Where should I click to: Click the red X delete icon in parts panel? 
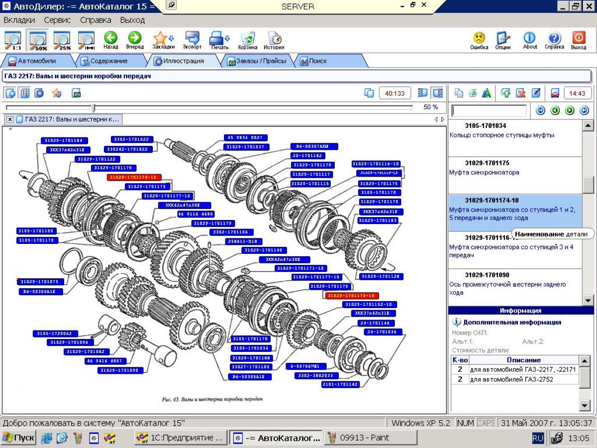[x=521, y=93]
